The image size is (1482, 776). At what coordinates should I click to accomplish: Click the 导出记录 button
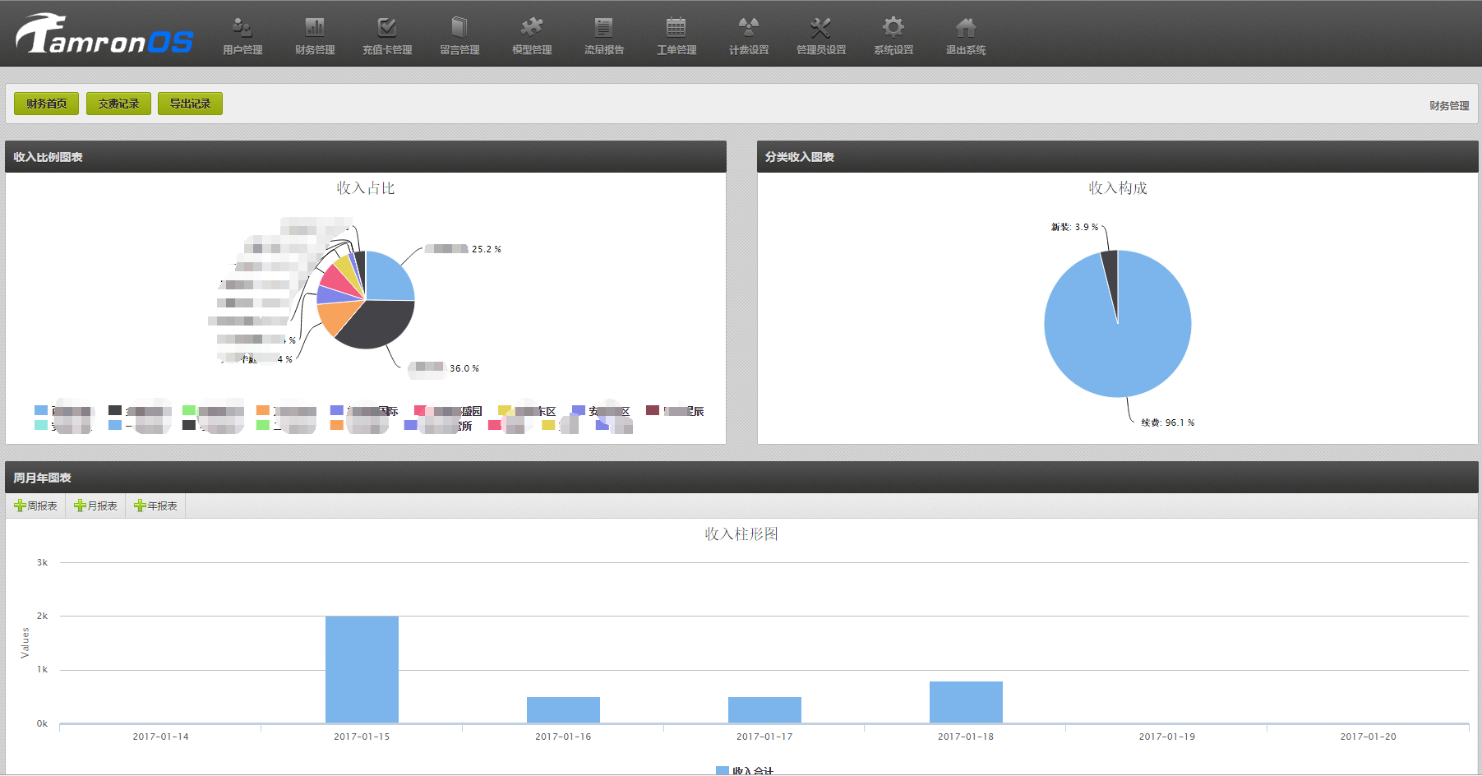[190, 104]
